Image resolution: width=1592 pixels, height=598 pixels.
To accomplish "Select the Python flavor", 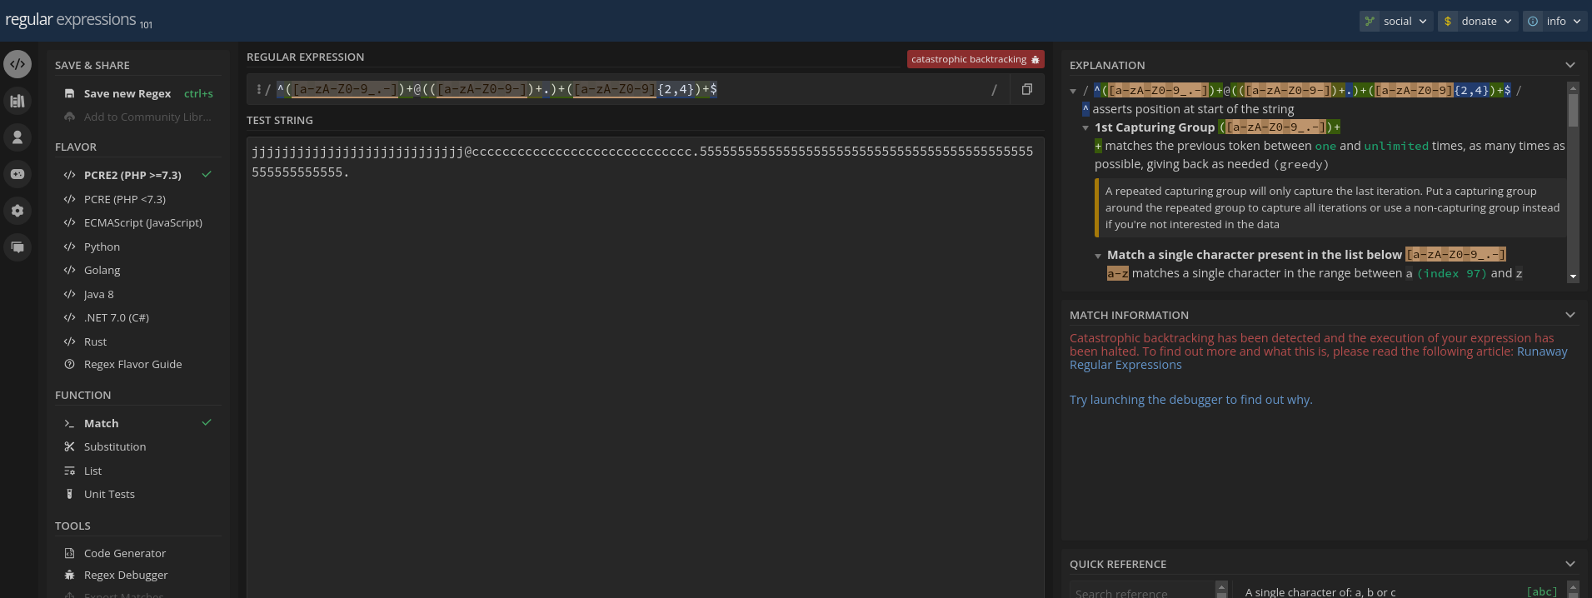I will pyautogui.click(x=102, y=247).
